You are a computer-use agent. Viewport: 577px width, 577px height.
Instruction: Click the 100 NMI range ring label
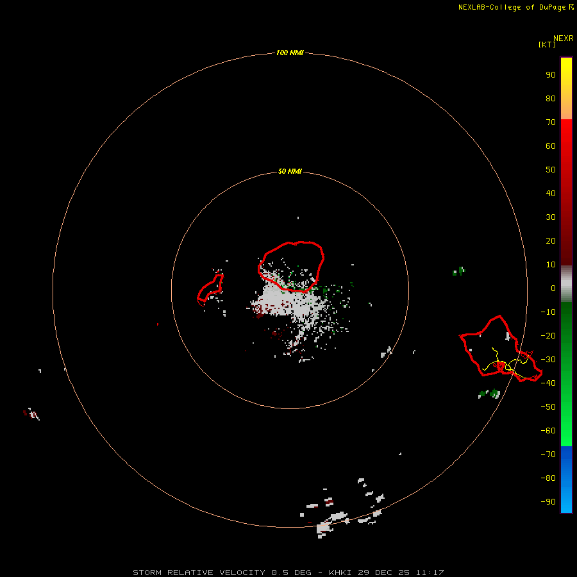point(290,53)
